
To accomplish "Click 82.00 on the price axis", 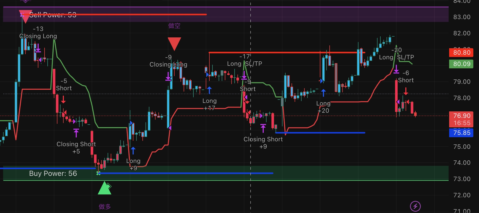I will tap(462, 33).
